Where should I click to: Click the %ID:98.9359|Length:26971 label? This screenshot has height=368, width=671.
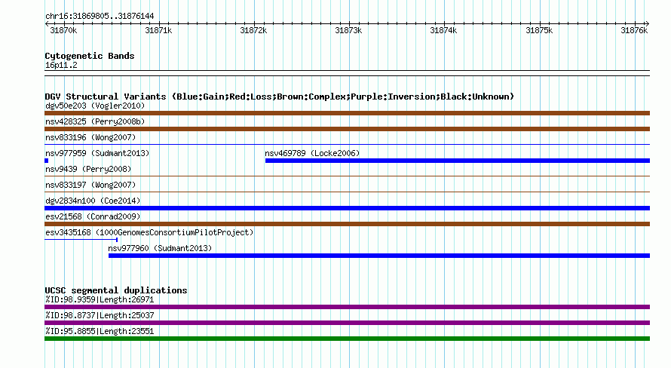[100, 299]
